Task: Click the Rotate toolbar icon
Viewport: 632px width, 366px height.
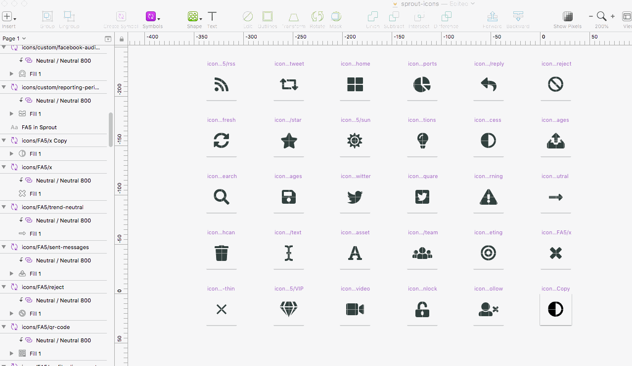Action: [317, 17]
